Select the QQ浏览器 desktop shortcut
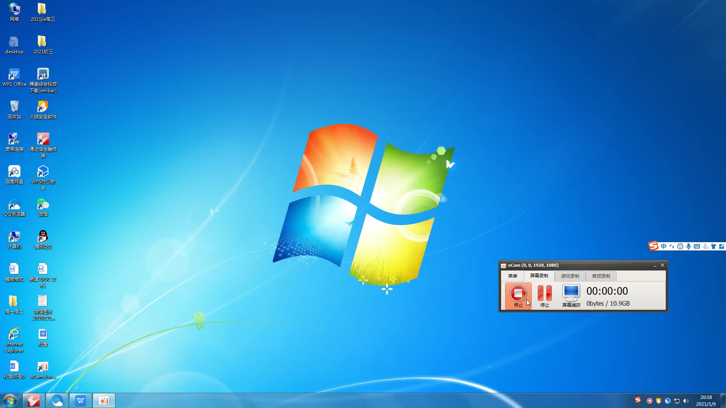Viewport: 726px width, 408px height. coord(14,207)
